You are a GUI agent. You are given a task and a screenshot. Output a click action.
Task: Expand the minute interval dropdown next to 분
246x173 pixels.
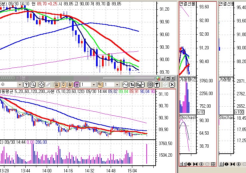[x=93, y=85]
